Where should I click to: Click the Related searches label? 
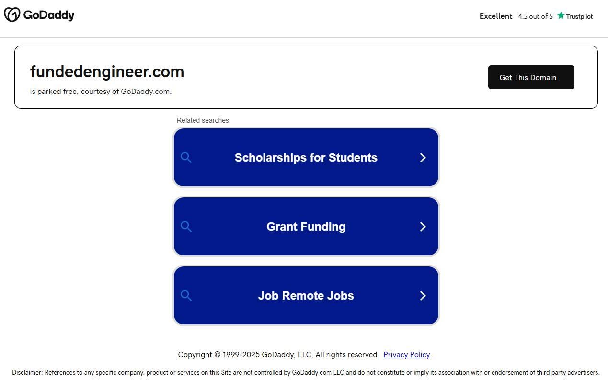tap(203, 120)
